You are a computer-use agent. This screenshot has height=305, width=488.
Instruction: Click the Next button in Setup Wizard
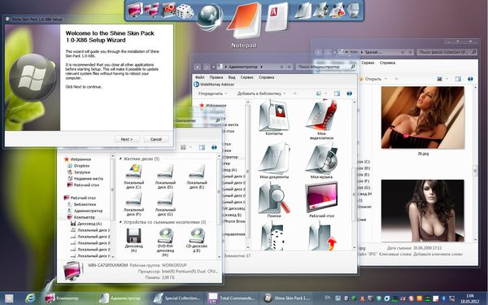(x=127, y=139)
